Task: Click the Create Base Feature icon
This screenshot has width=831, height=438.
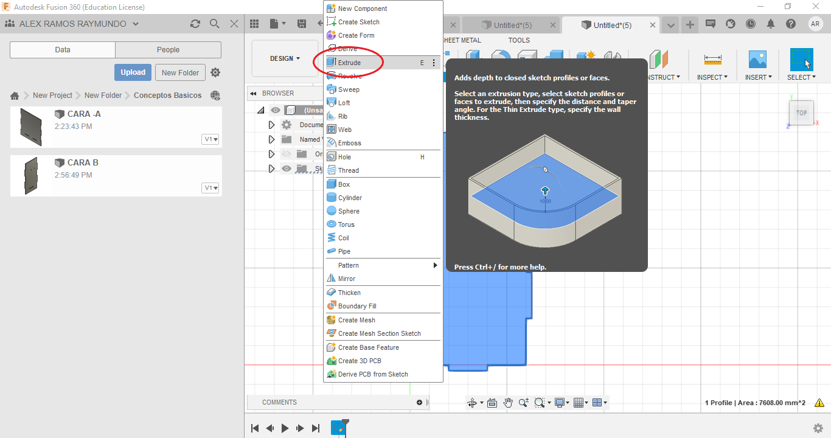Action: [x=332, y=347]
